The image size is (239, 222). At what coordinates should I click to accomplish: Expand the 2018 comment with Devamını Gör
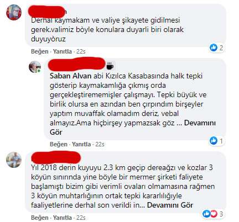[x=170, y=205]
